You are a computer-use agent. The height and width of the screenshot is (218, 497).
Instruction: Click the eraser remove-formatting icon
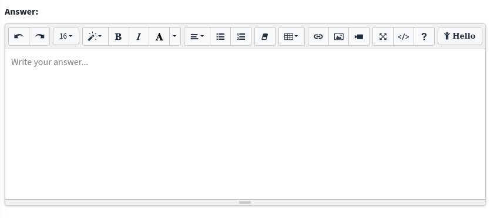pos(265,36)
